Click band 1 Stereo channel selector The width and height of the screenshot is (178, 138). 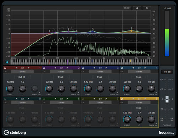[x=22, y=72]
